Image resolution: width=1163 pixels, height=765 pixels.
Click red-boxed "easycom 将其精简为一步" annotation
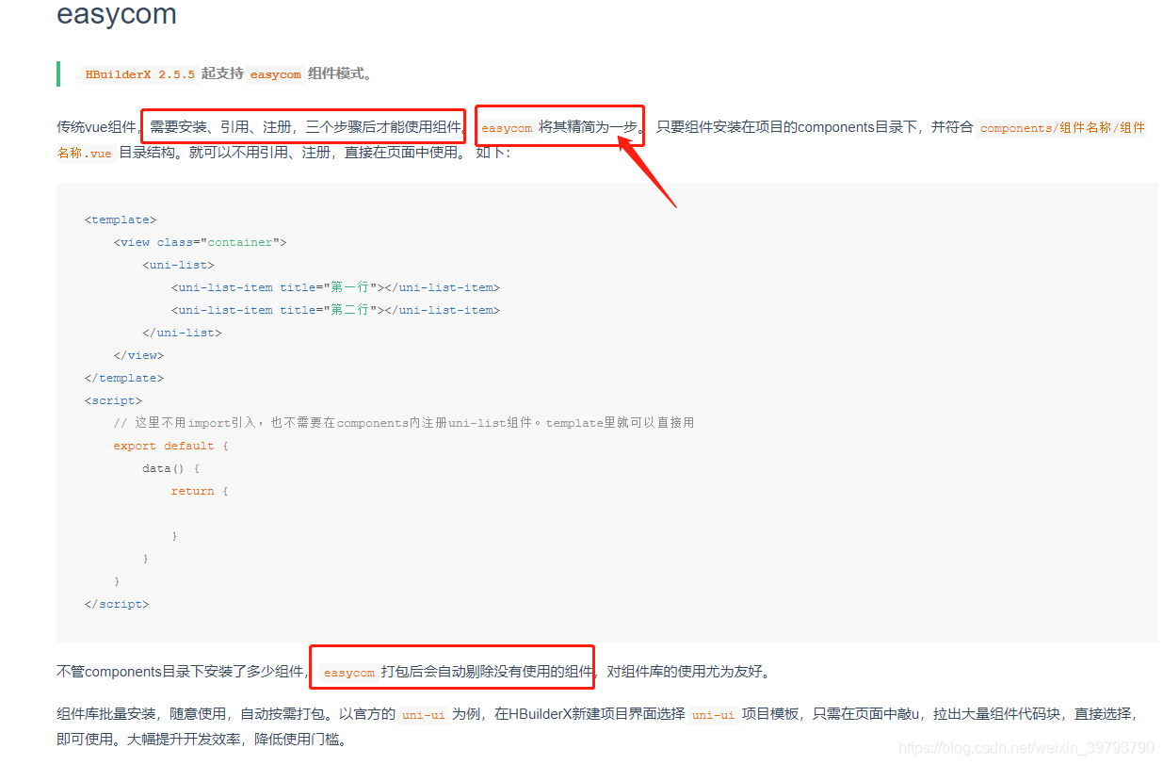point(559,124)
